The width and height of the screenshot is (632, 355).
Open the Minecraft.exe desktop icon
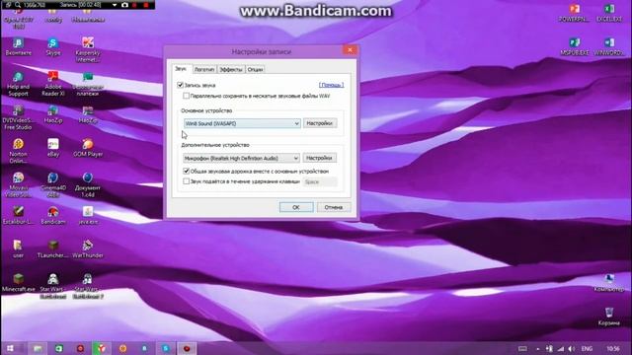pos(18,283)
